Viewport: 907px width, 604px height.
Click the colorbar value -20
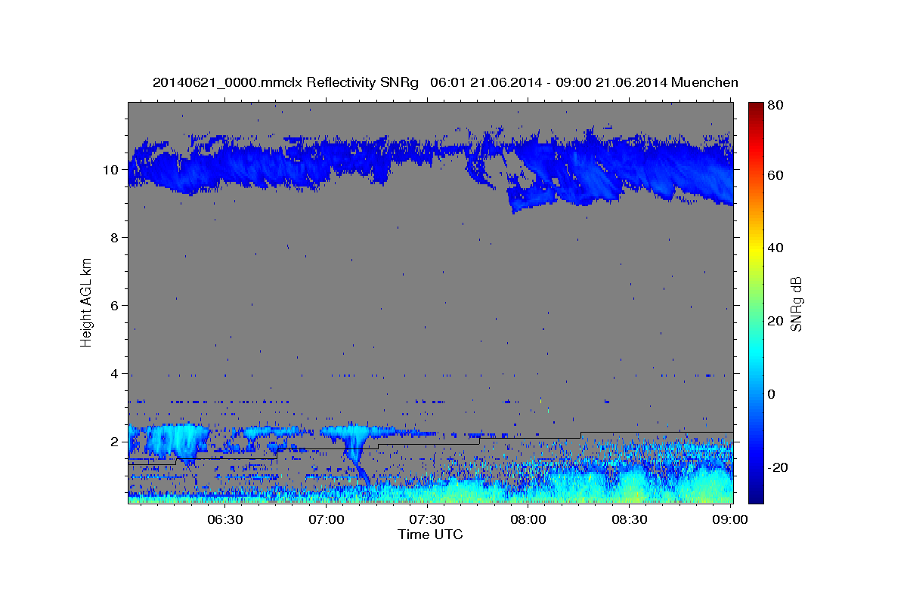(778, 467)
